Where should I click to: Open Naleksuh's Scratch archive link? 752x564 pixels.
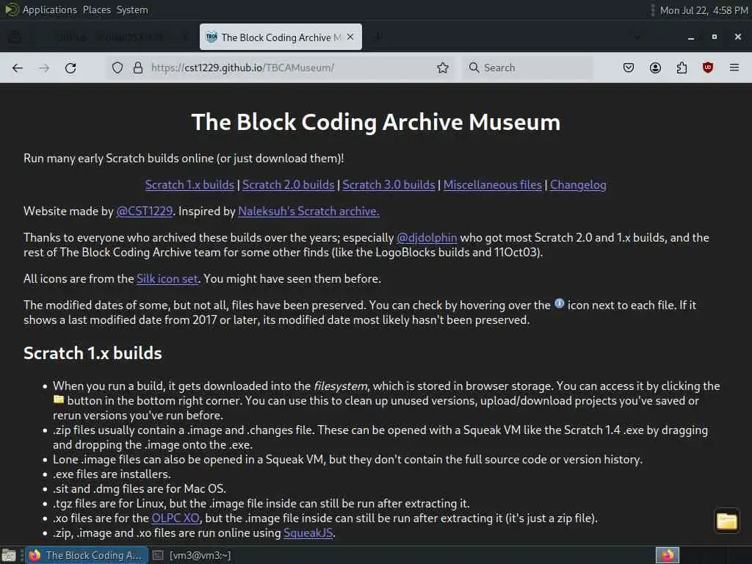click(308, 211)
